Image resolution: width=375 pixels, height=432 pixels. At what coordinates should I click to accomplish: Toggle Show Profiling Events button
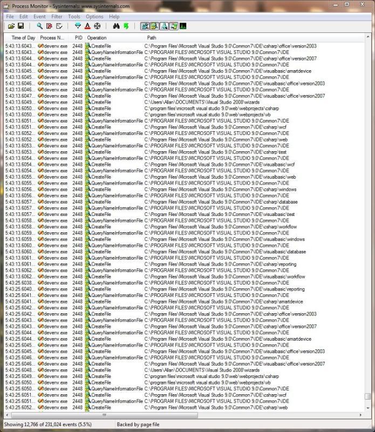tap(183, 26)
